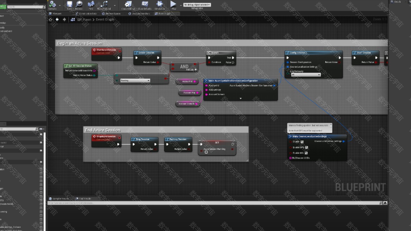Screen dimensions: 411x231
Task: Click My Blueprint search magnifier icon
Action: [x=37, y=129]
